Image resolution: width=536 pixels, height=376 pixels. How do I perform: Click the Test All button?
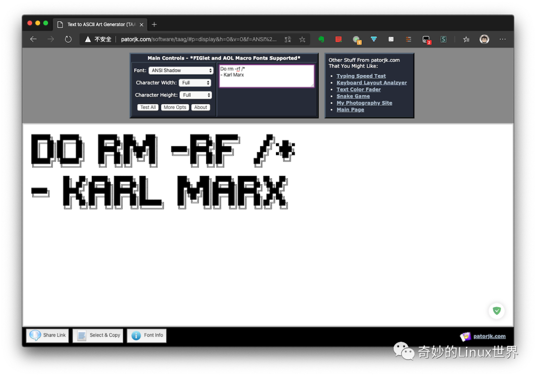[148, 107]
